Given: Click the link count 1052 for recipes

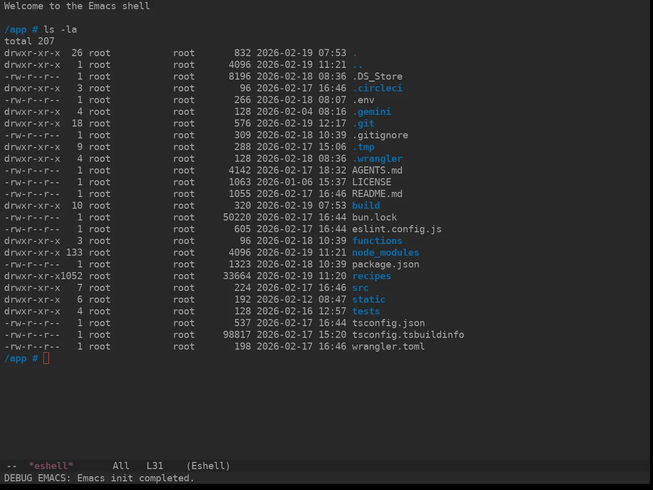Looking at the screenshot, I should pyautogui.click(x=71, y=276).
